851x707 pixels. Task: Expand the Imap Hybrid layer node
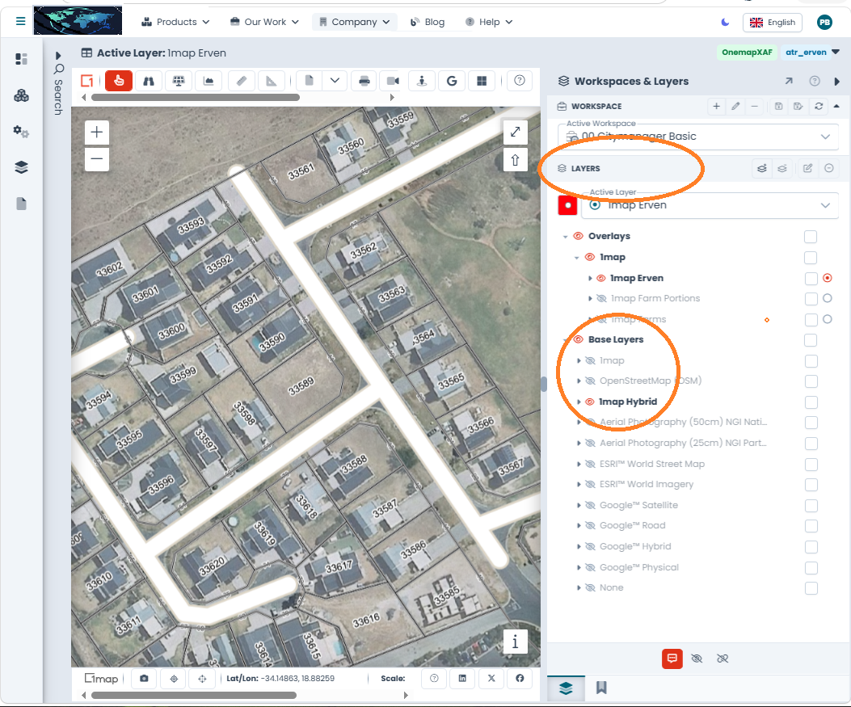(579, 402)
